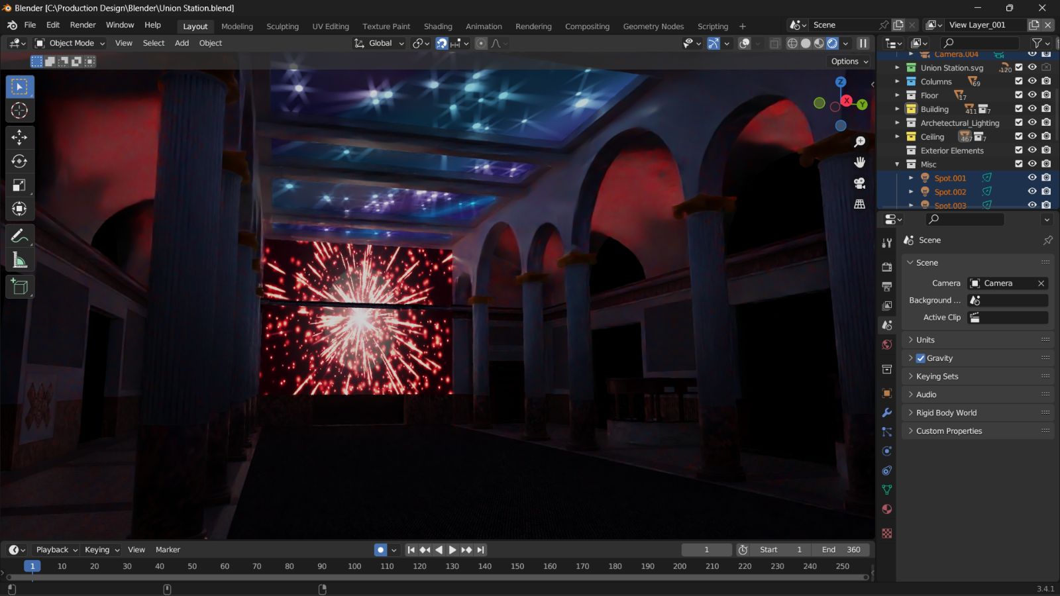This screenshot has width=1060, height=596.
Task: Open the Render menu
Action: click(83, 25)
